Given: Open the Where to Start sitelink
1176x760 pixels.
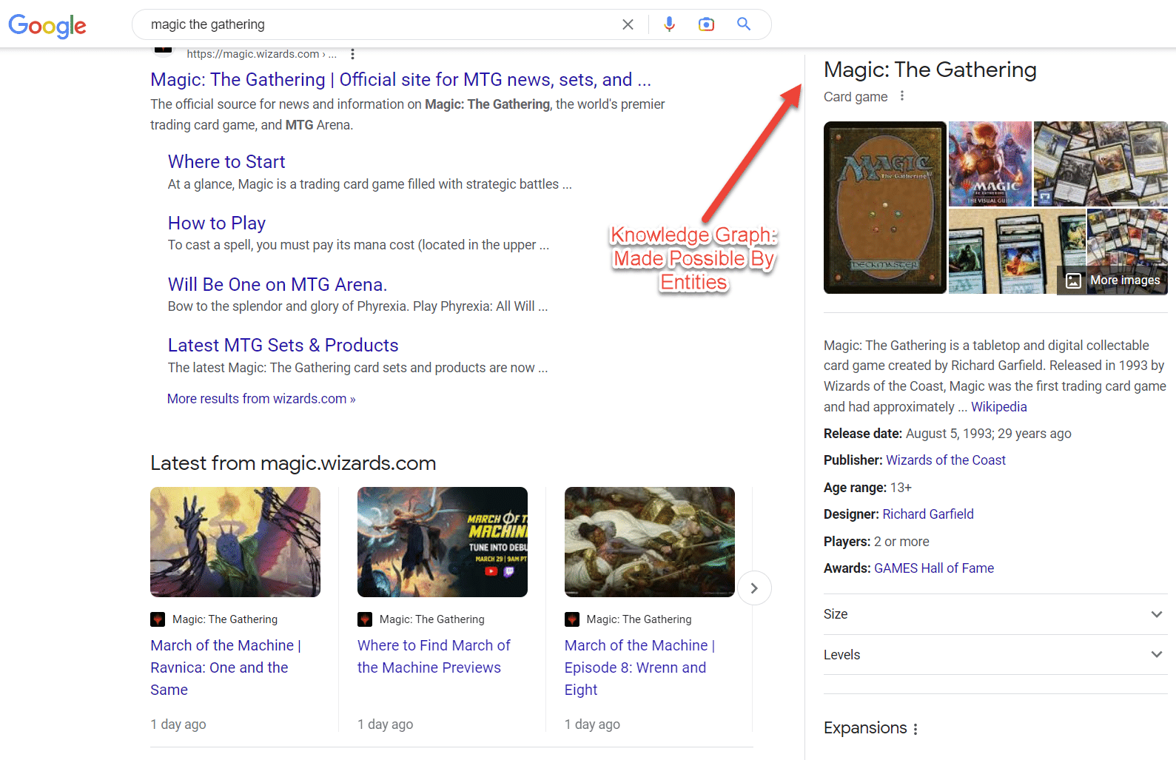Looking at the screenshot, I should [226, 162].
